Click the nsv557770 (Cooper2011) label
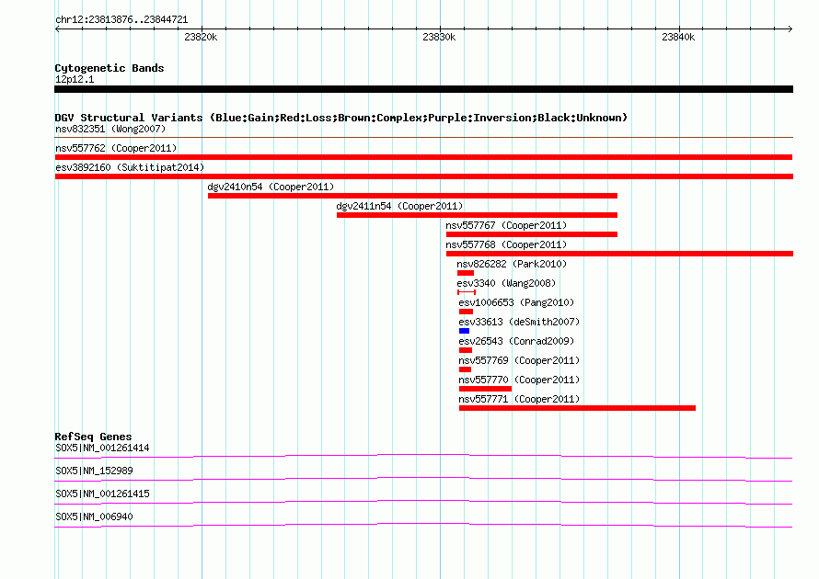The height and width of the screenshot is (579, 819). pos(519,380)
